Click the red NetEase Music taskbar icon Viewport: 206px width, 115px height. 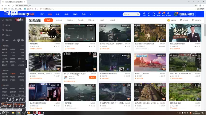point(40,113)
